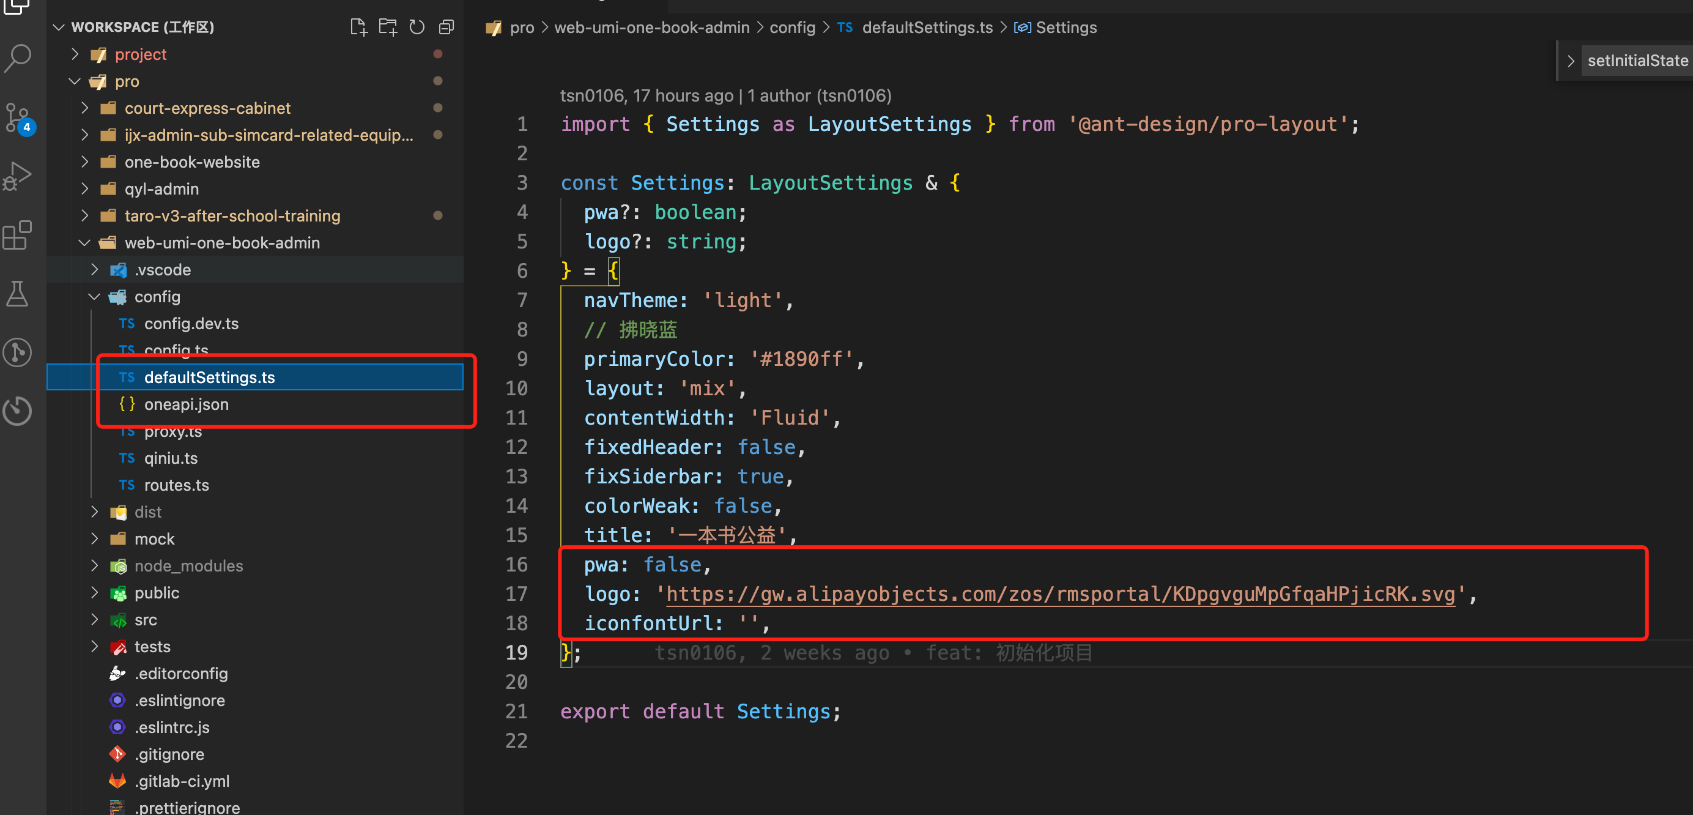Open oneapi.json file

pyautogui.click(x=186, y=404)
